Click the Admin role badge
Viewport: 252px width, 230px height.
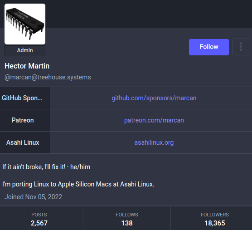coord(25,50)
